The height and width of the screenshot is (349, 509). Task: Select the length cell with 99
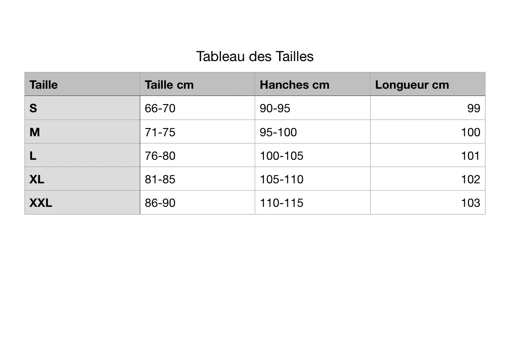(x=473, y=108)
